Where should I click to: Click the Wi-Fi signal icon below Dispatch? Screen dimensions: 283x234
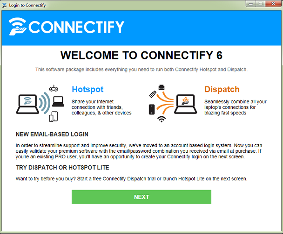162,119
